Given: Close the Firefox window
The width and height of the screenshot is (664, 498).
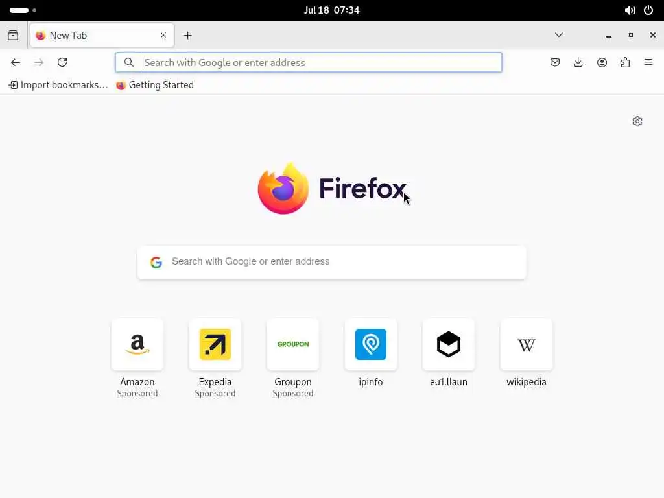Looking at the screenshot, I should pyautogui.click(x=652, y=35).
